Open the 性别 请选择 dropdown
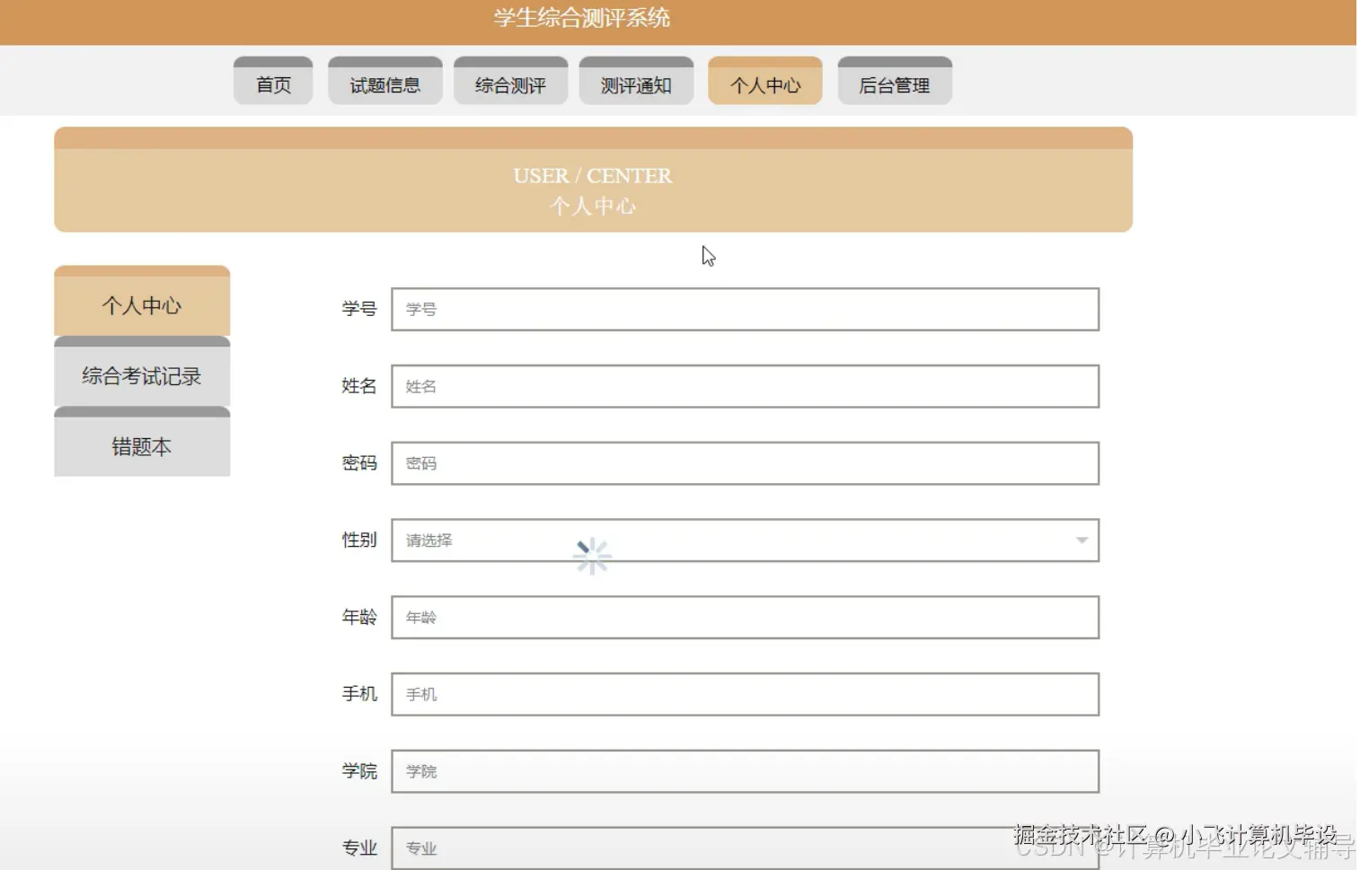1360x870 pixels. [745, 540]
